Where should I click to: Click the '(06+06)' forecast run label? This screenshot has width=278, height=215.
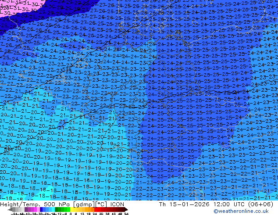[x=260, y=204]
